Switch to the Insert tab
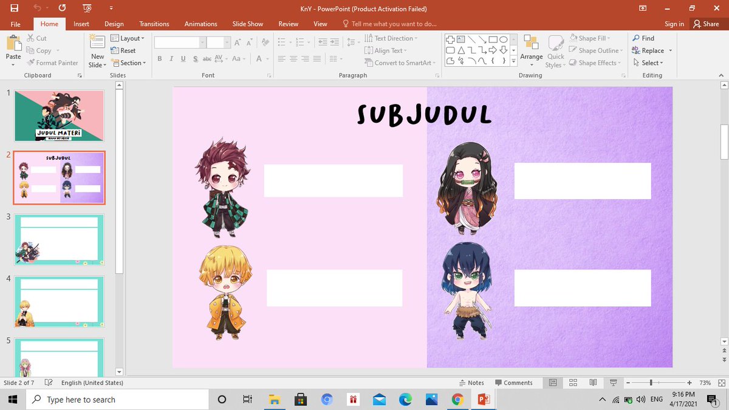Screen dimensions: 729x410 (x=81, y=24)
